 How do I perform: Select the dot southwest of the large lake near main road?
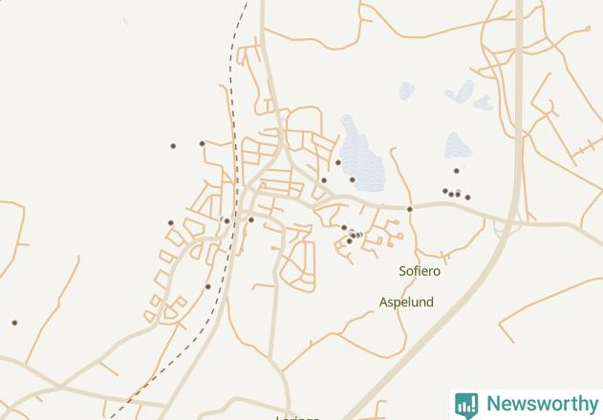(x=324, y=180)
